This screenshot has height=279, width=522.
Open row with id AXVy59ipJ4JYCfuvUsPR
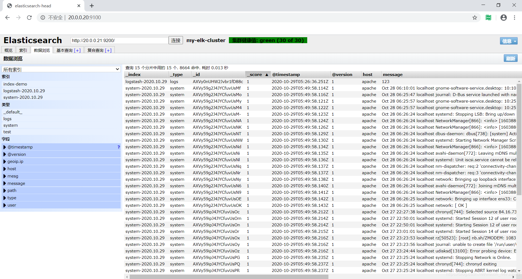(216, 271)
